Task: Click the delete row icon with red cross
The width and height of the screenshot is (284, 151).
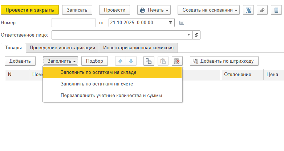Action: point(177,61)
